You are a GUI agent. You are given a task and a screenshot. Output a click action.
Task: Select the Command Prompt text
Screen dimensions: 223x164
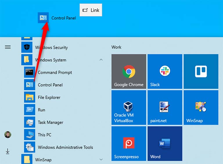tap(55, 72)
